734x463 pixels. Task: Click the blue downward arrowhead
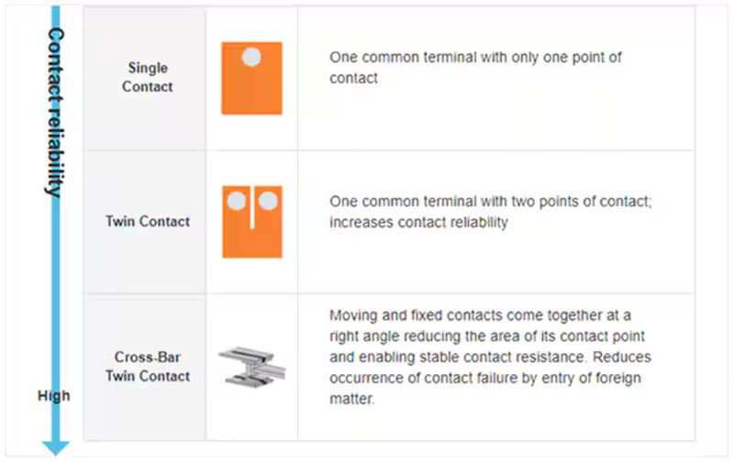point(57,446)
